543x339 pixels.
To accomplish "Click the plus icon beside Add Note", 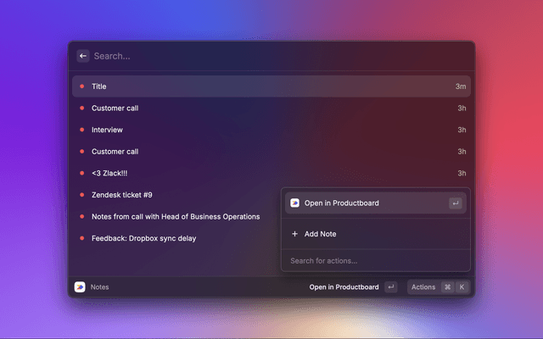I will (x=294, y=234).
